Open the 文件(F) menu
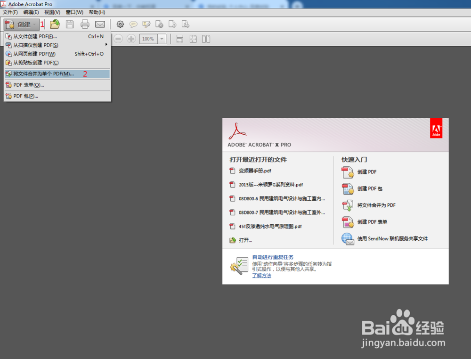Screen dimensions: 471x359 pos(10,12)
